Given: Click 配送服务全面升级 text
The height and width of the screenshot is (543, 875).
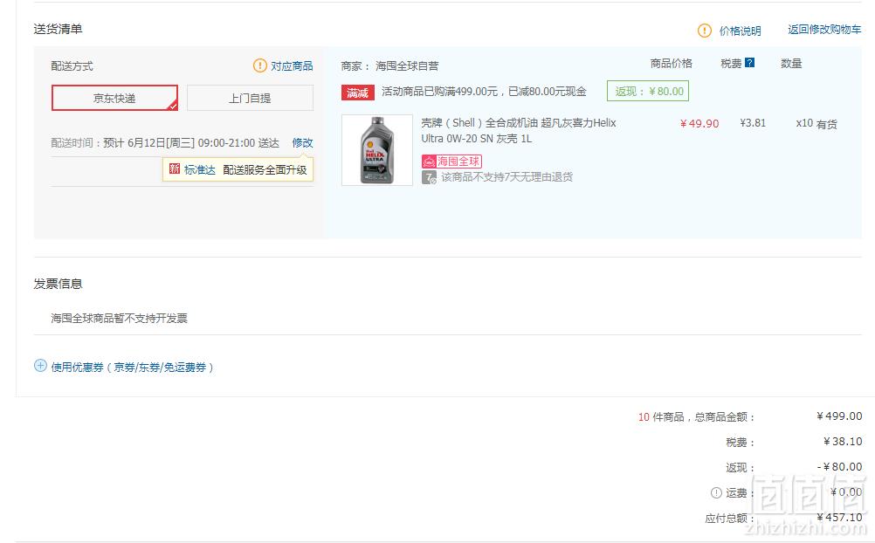Looking at the screenshot, I should tap(265, 169).
